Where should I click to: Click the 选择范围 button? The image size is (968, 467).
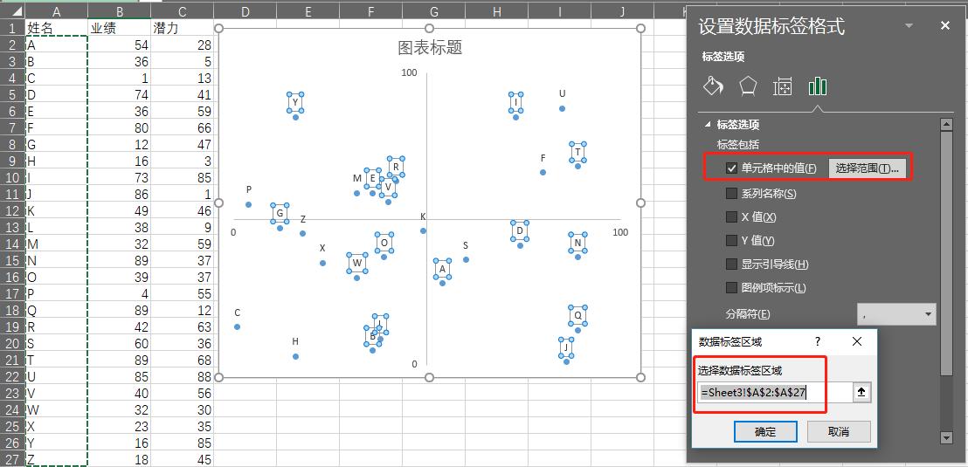click(867, 168)
